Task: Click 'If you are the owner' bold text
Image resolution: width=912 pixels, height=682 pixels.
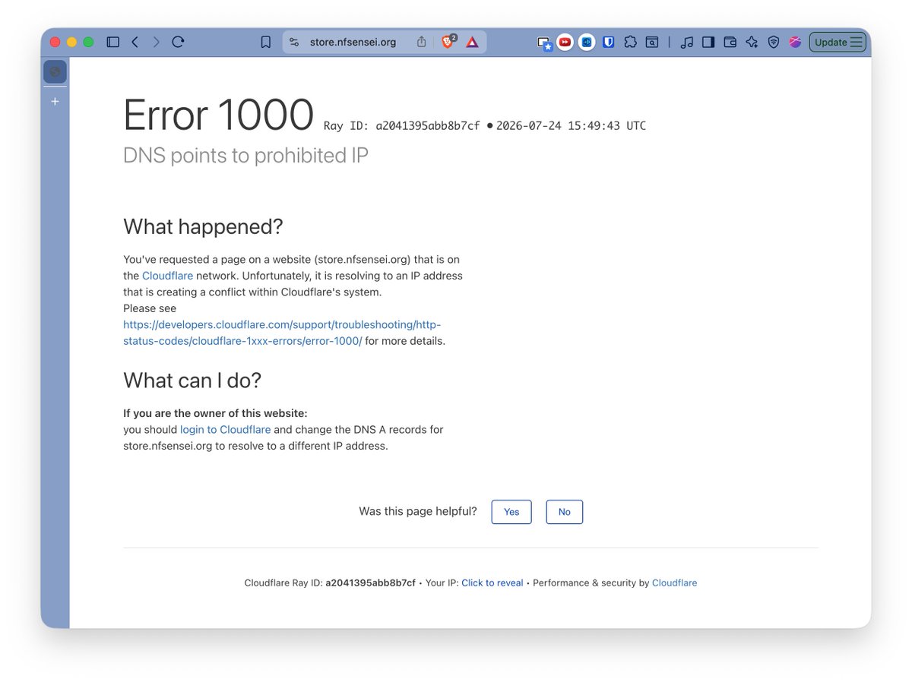Action: (x=215, y=413)
